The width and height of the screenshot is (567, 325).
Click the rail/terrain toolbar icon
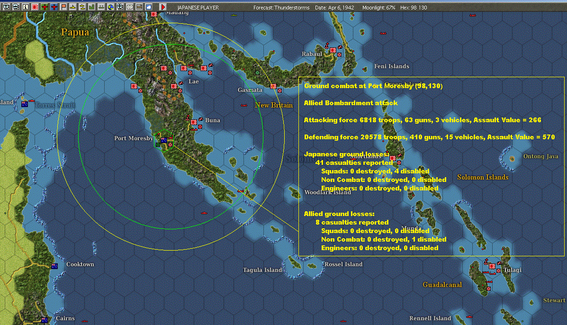pyautogui.click(x=139, y=7)
